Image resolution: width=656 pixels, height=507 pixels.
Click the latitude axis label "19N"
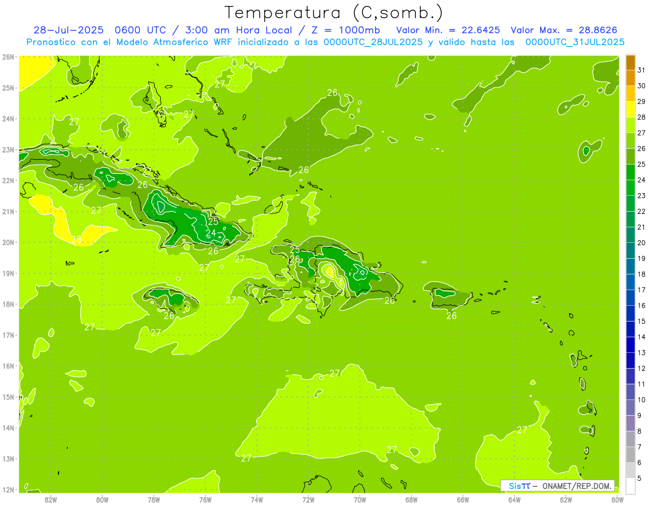[8, 273]
